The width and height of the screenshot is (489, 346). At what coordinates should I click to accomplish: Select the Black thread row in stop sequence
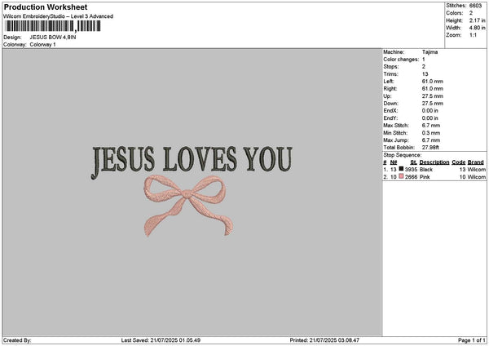(432, 169)
